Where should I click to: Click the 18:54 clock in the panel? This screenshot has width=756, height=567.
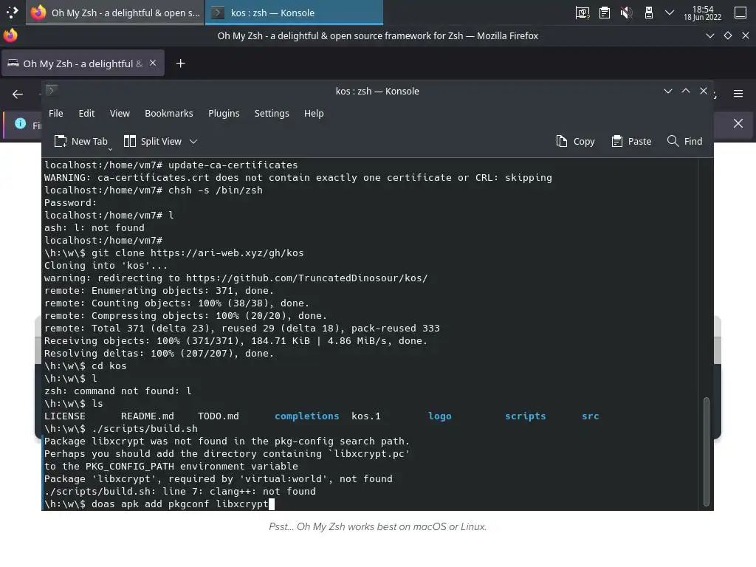[703, 13]
